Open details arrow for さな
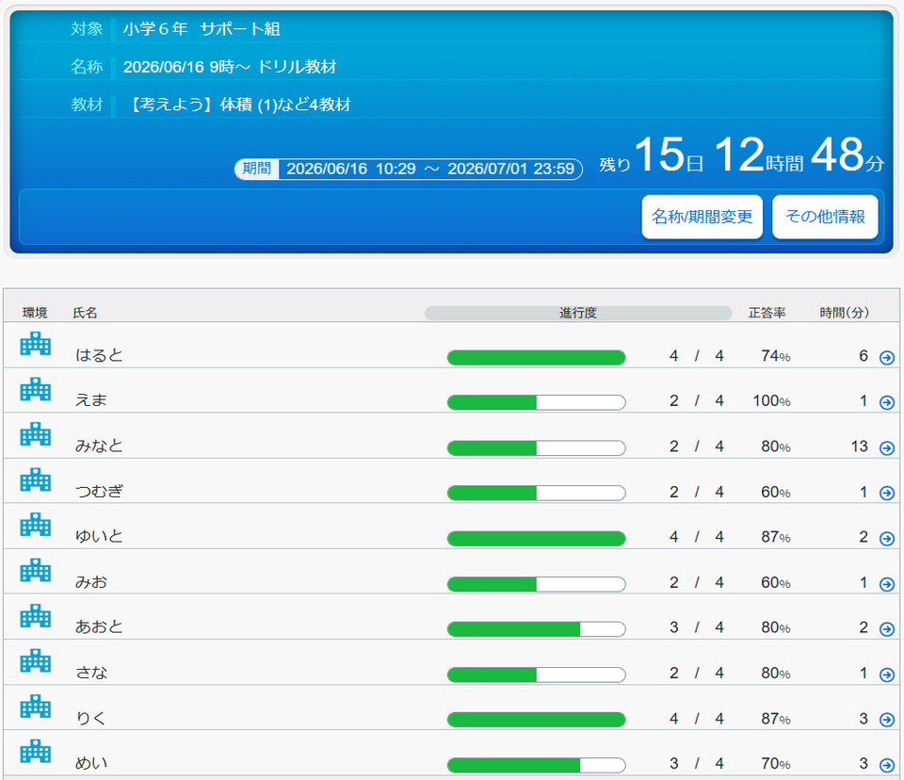The width and height of the screenshot is (904, 780). pyautogui.click(x=887, y=674)
